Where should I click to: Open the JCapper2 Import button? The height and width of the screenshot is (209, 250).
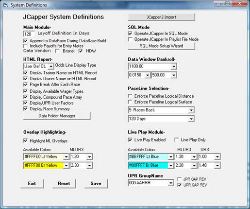[x=161, y=17]
